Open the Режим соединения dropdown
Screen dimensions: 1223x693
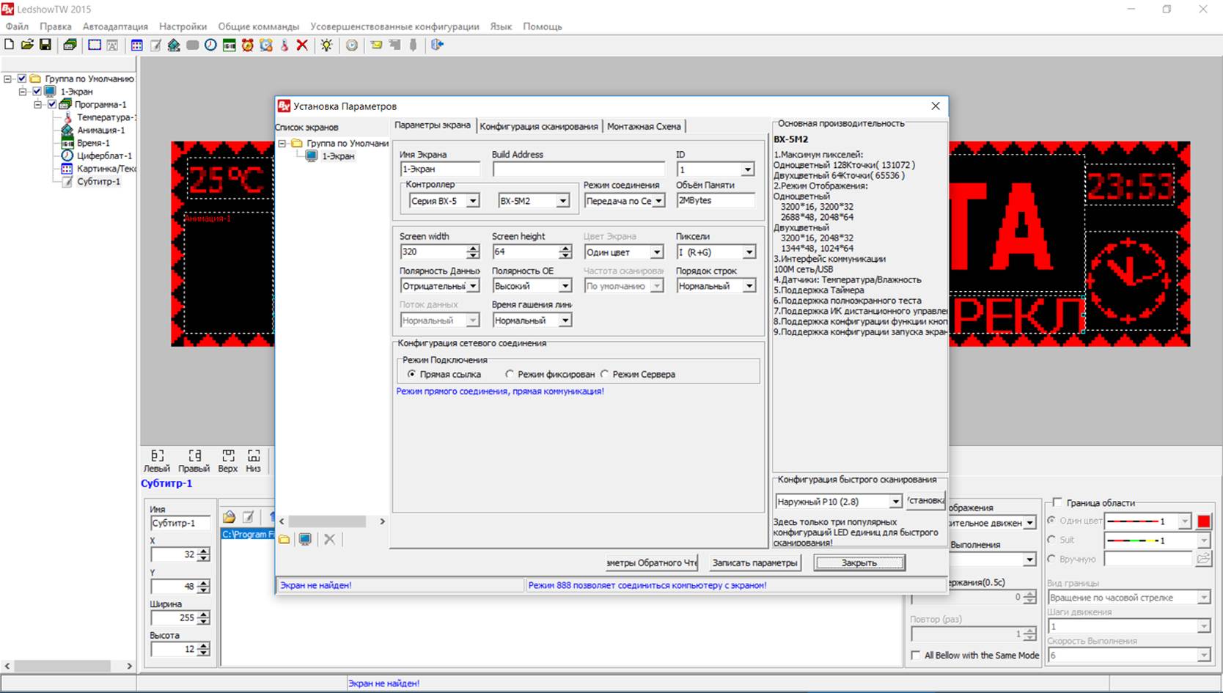658,201
